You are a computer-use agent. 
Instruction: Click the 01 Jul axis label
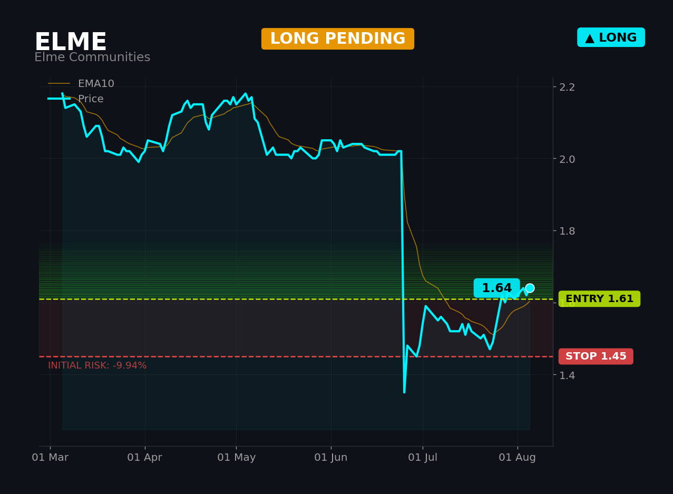click(423, 458)
